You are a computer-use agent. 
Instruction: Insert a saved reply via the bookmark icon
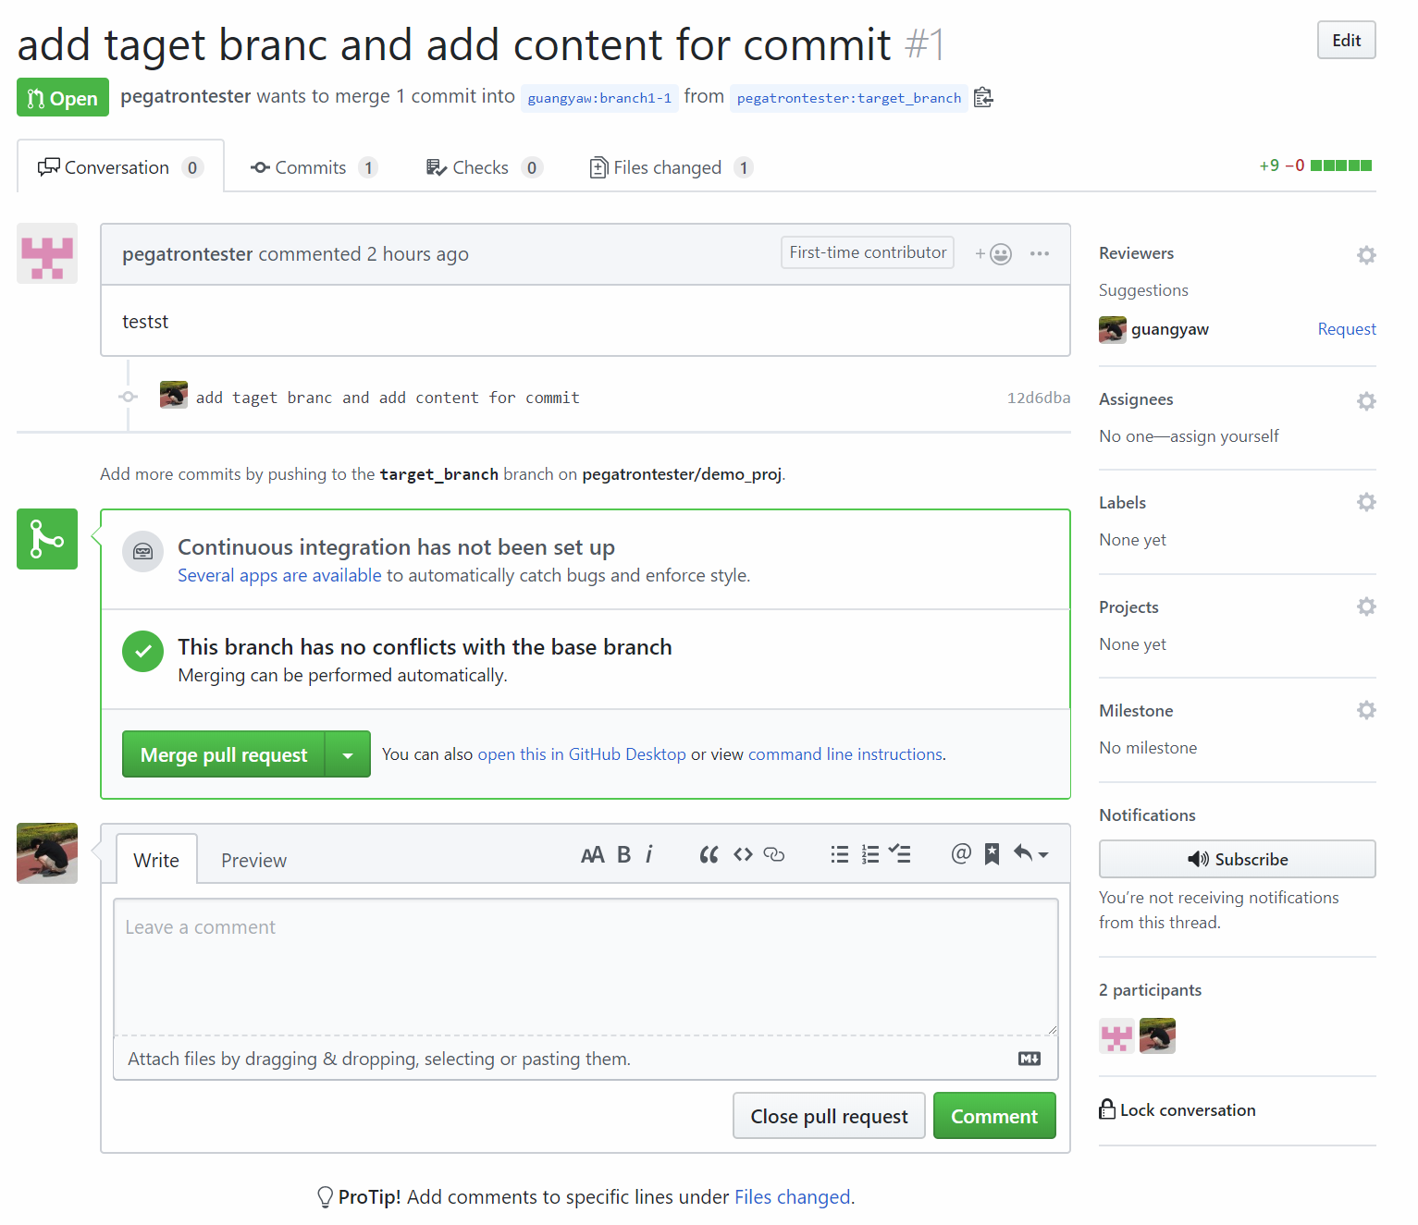click(x=992, y=854)
